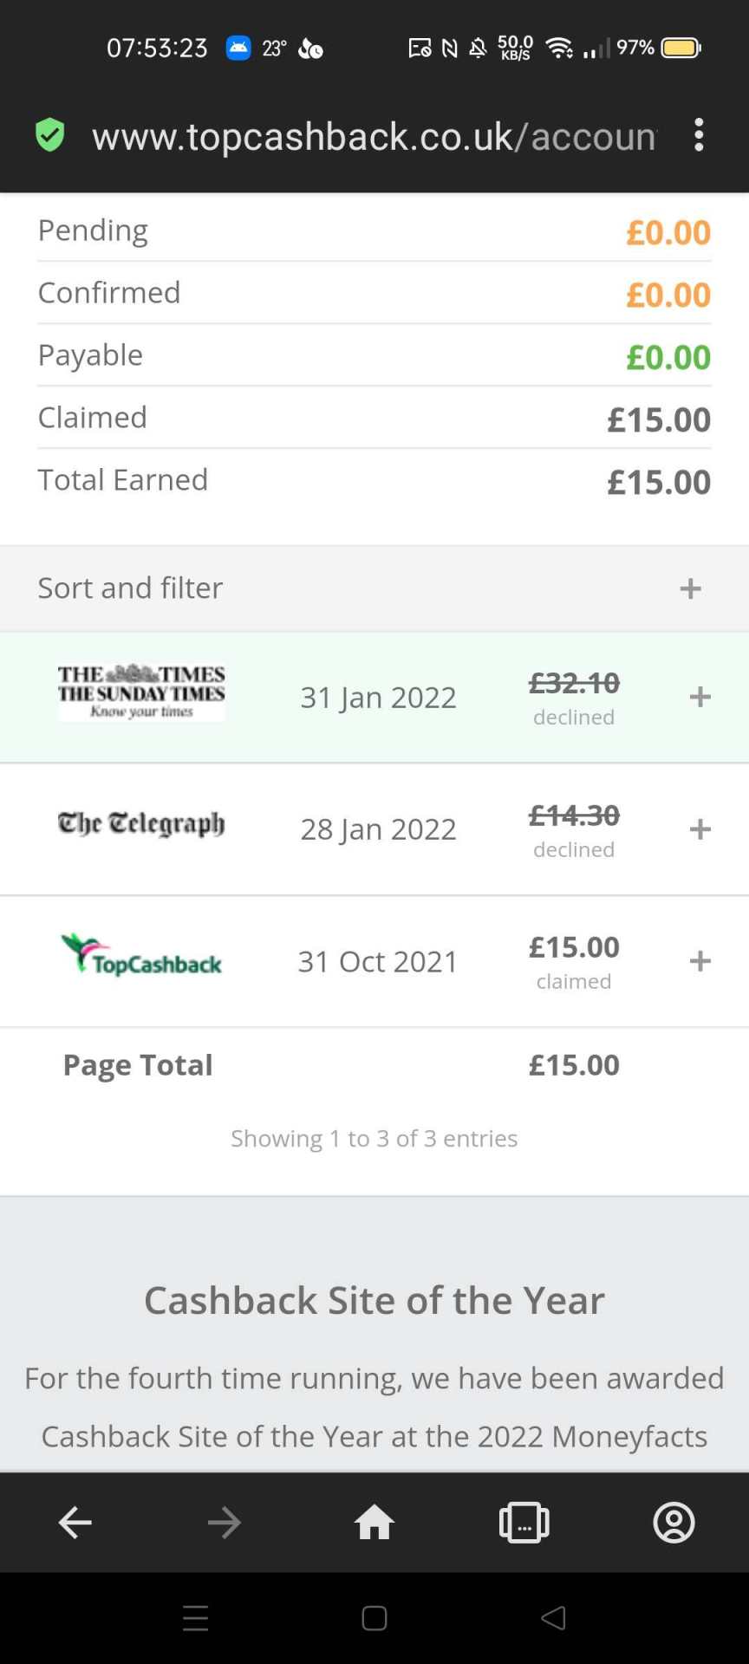Tap the TopCashback hummingbird logo
This screenshot has width=749, height=1664.
pos(141,955)
